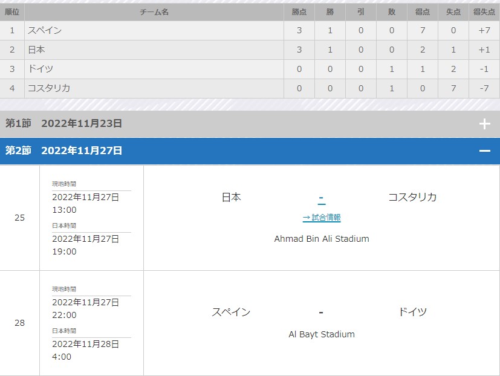Click the 日本 team name in match 25

tap(231, 197)
